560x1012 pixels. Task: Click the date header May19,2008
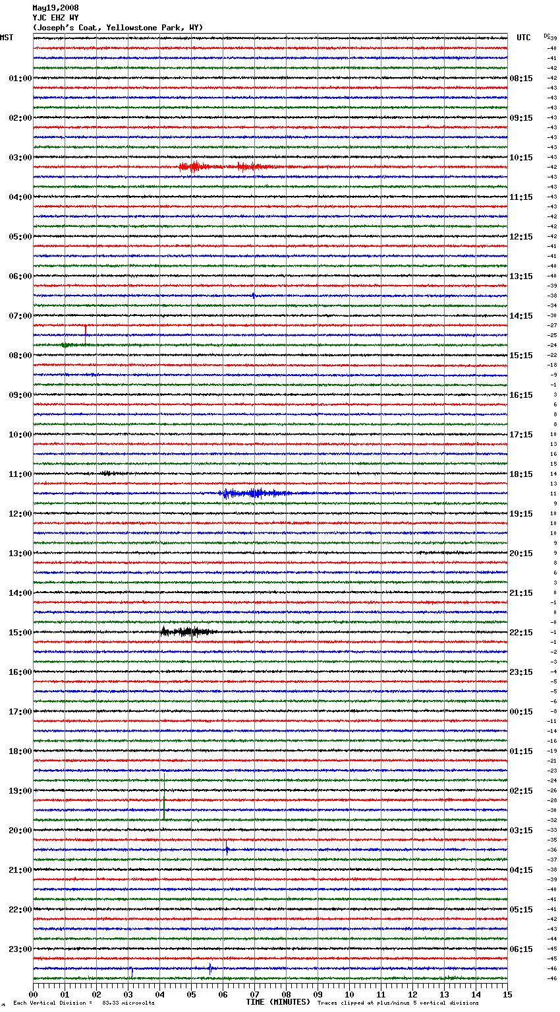click(55, 8)
